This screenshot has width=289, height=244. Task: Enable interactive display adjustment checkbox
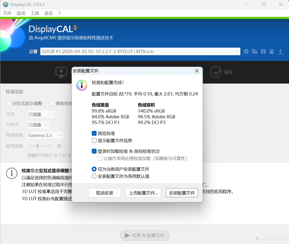[8, 103]
